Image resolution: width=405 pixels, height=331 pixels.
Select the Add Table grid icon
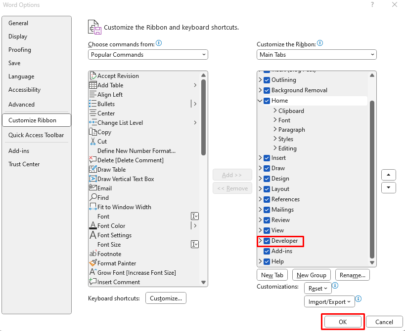pos(93,85)
